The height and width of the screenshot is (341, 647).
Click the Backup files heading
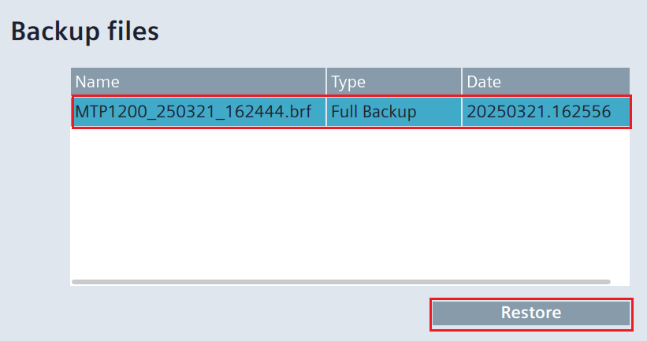(84, 32)
